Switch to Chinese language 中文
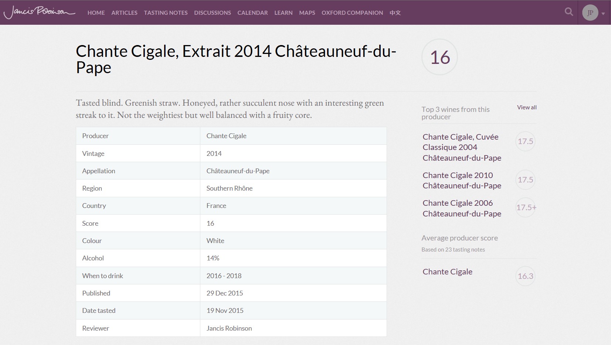611x345 pixels. coord(395,13)
